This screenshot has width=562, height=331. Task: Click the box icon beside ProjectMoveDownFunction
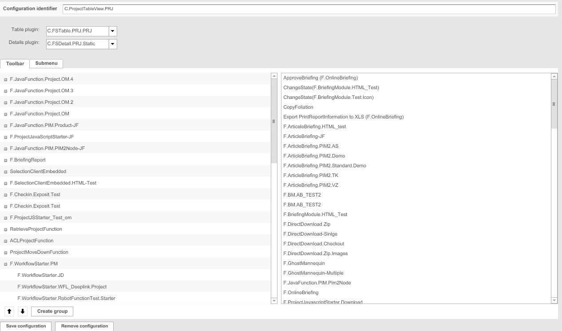(x=4, y=252)
